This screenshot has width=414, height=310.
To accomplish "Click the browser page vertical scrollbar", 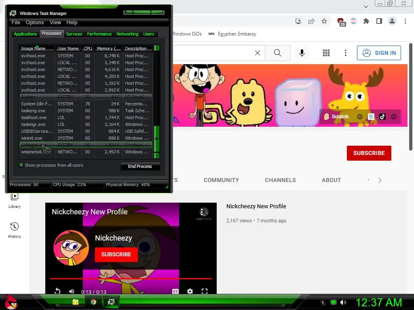I will [x=411, y=97].
